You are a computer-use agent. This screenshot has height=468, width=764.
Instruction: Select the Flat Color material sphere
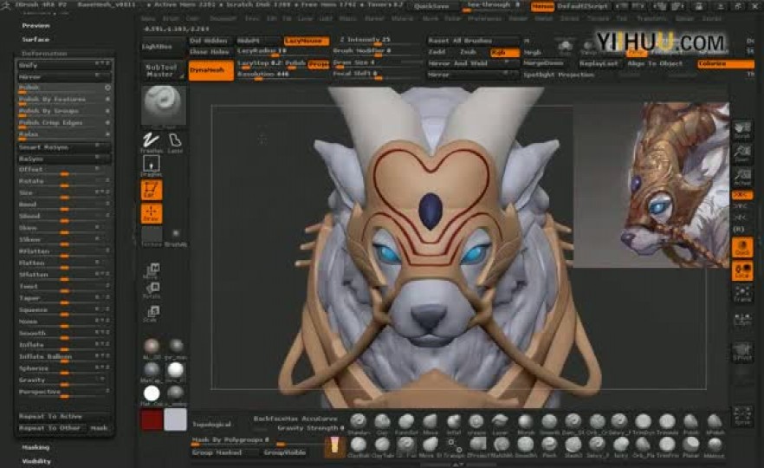(152, 394)
